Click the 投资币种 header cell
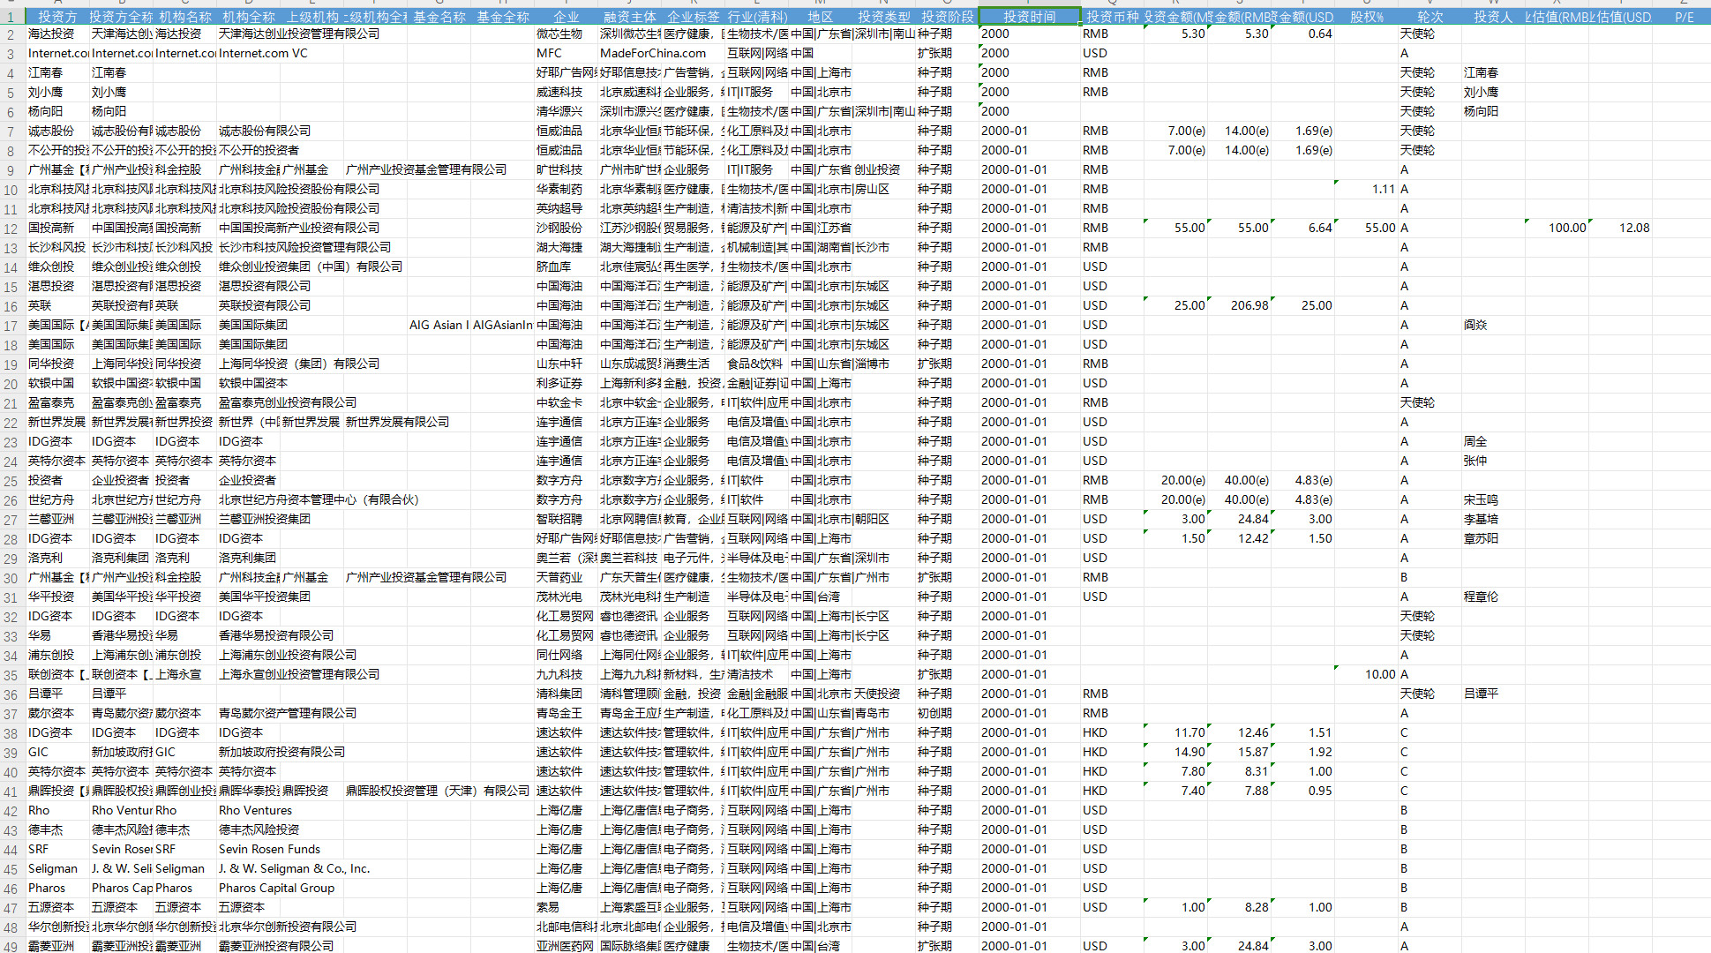Viewport: 1711px width, 953px height. 1112,17
